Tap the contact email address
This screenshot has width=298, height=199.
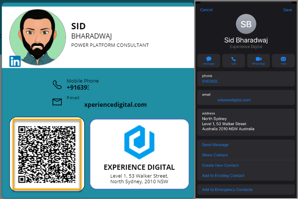tap(234, 100)
